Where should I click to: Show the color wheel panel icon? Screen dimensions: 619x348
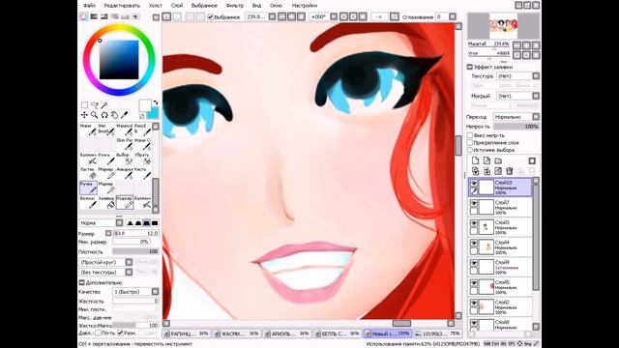pos(84,16)
